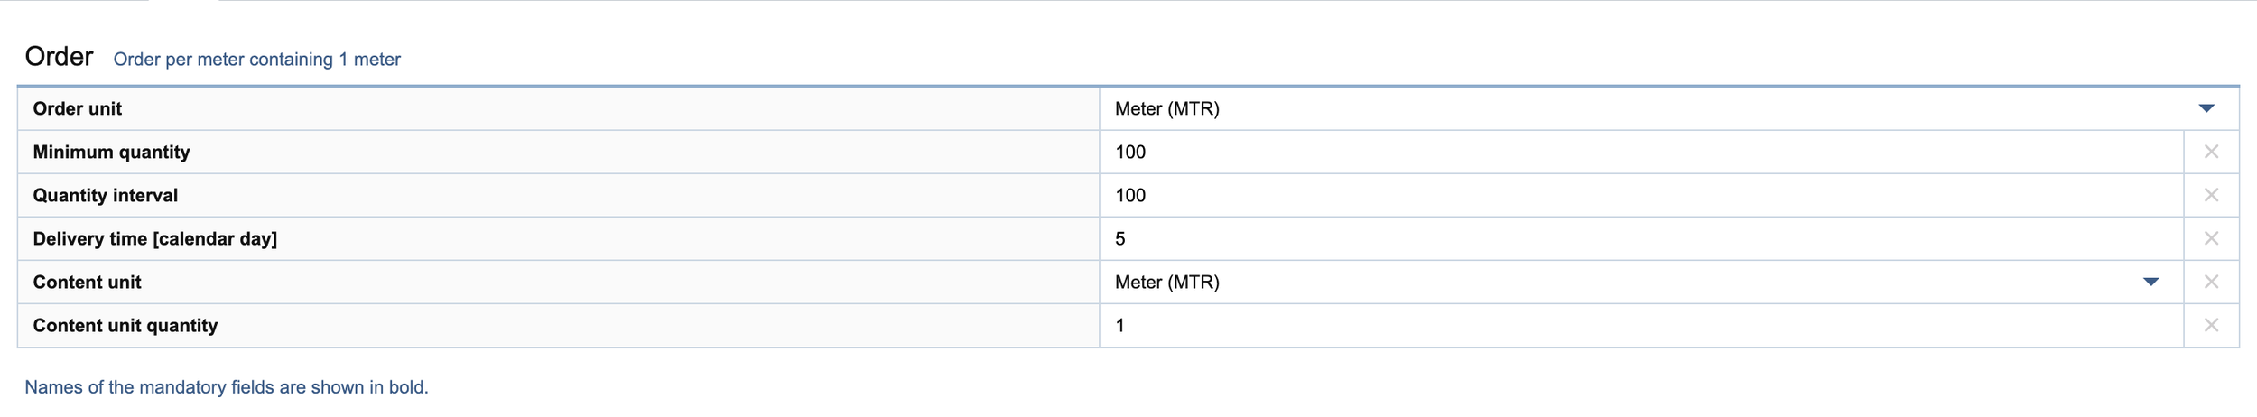Expand the Content unit dropdown arrow
Screen dimensions: 2257x417
tap(2150, 282)
